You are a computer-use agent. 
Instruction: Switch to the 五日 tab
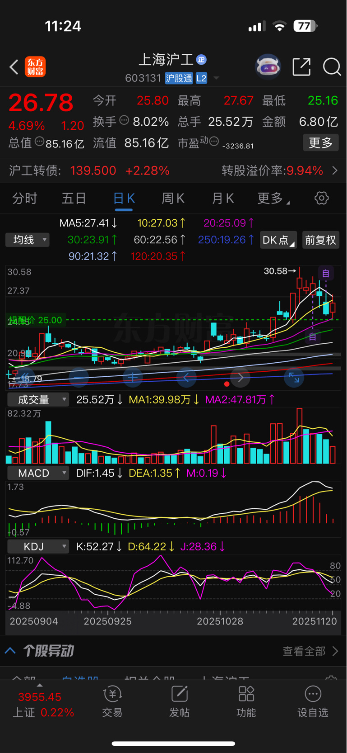click(74, 198)
